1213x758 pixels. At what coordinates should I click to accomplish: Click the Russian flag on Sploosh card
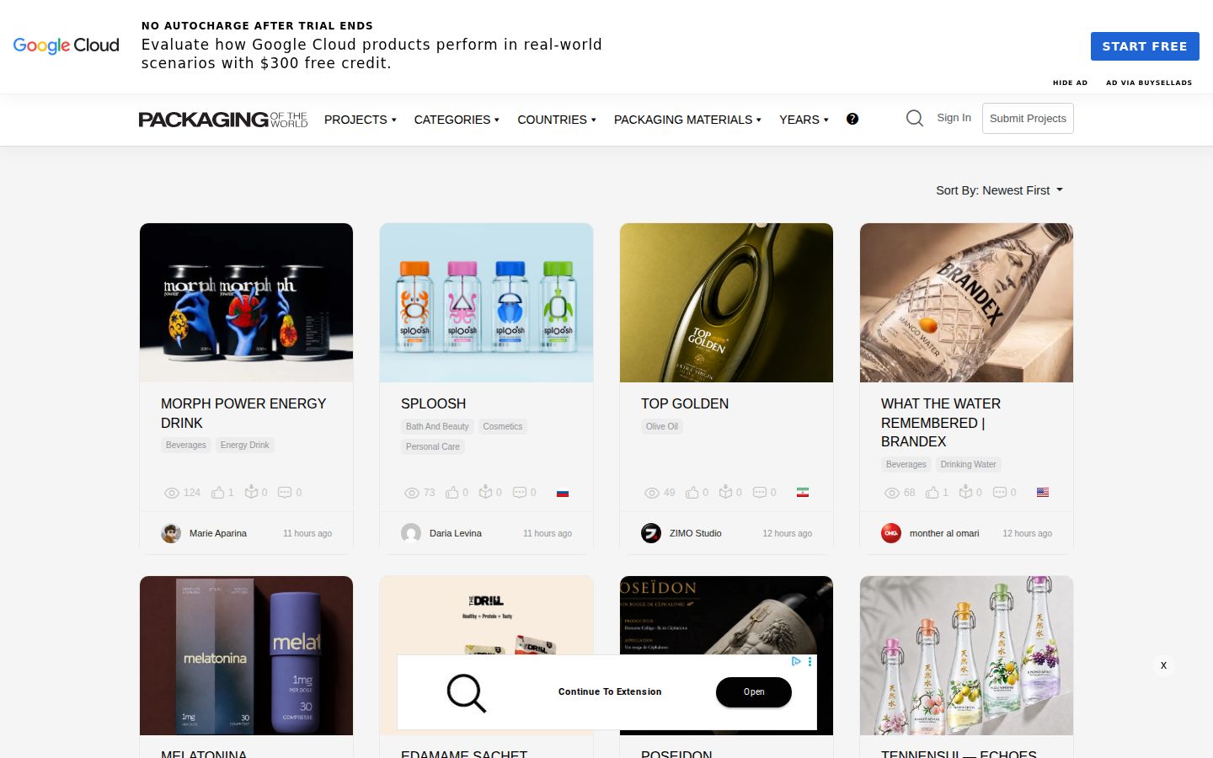(x=563, y=493)
